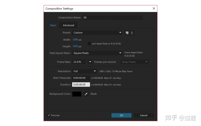Screen dimensions: 201x126
Task: Open the Drop Frame dropdown
Action: point(135,62)
